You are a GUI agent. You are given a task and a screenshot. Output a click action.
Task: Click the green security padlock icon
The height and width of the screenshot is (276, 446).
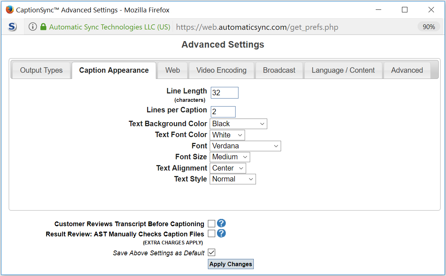tap(43, 27)
